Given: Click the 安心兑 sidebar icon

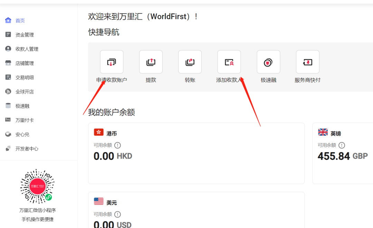Looking at the screenshot, I should pos(8,134).
